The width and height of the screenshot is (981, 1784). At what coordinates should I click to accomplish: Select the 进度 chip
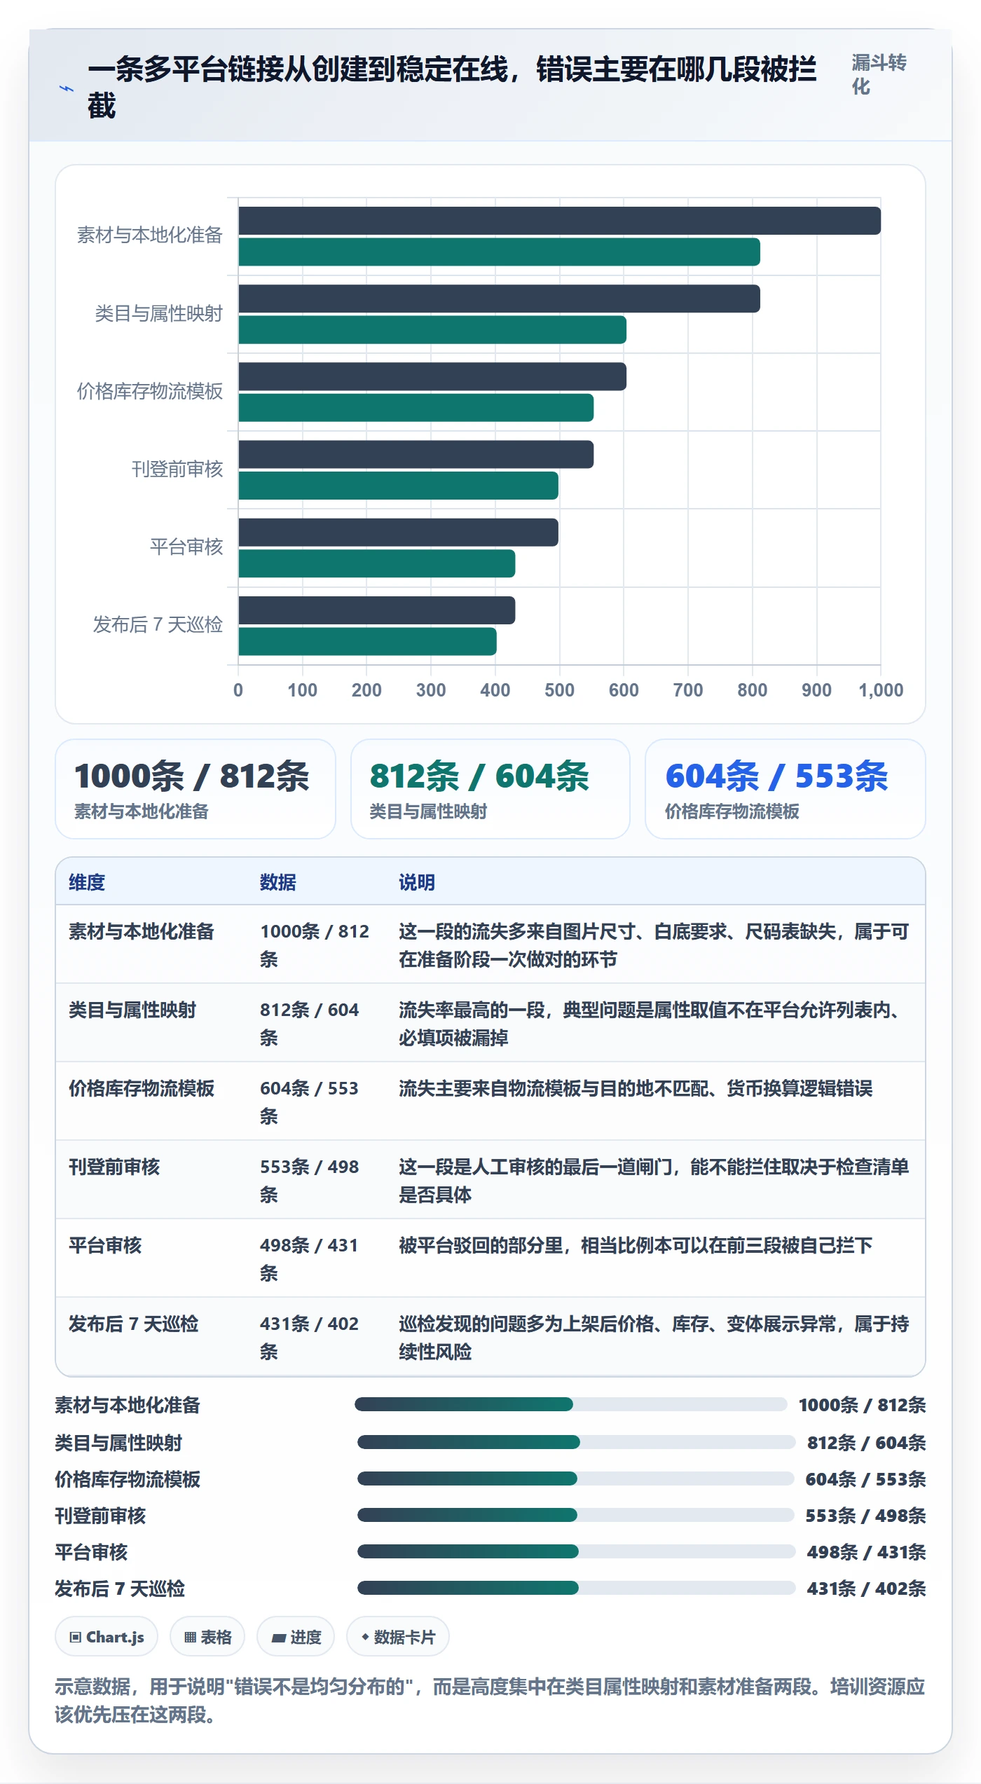296,1637
